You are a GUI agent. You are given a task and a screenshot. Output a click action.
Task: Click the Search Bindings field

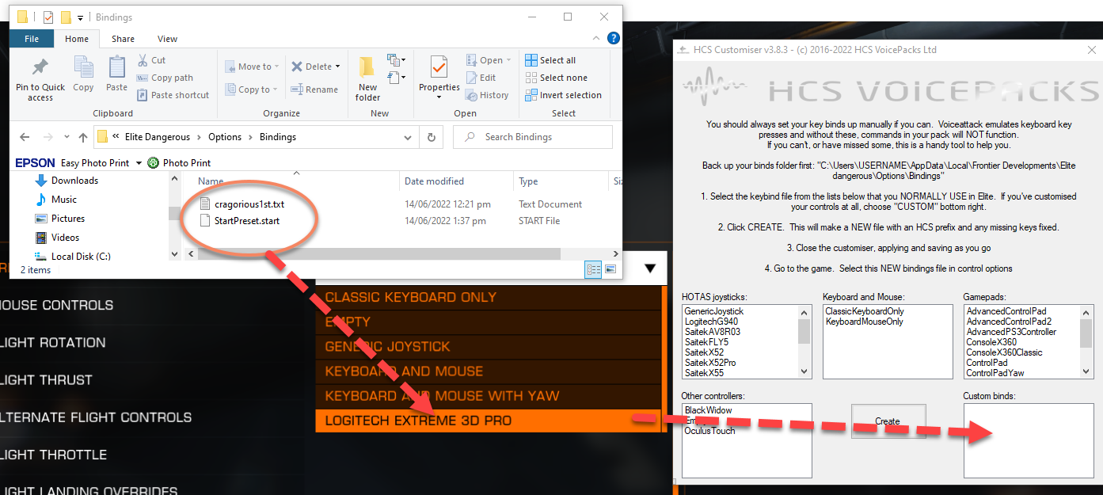[533, 137]
